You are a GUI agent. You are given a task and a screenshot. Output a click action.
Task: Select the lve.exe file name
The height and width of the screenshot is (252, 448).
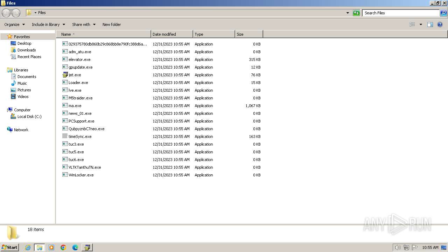[x=75, y=90]
